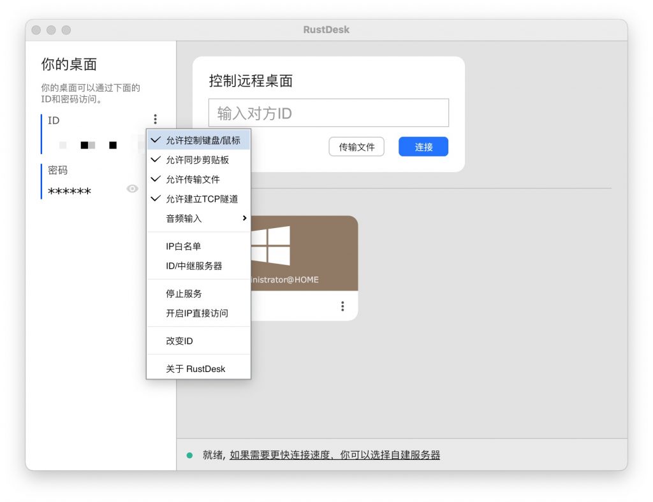Open the Administrator@HOME card three-dot menu
This screenshot has width=653, height=502.
pyautogui.click(x=342, y=306)
